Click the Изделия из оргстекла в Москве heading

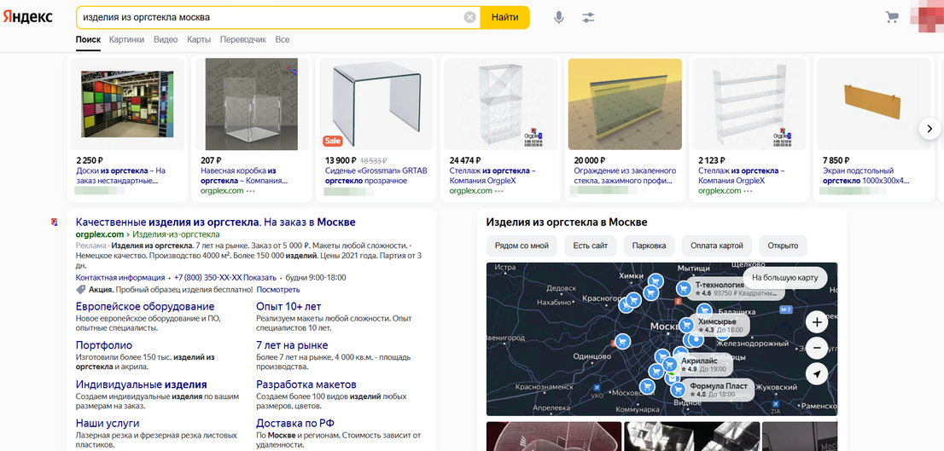(567, 223)
